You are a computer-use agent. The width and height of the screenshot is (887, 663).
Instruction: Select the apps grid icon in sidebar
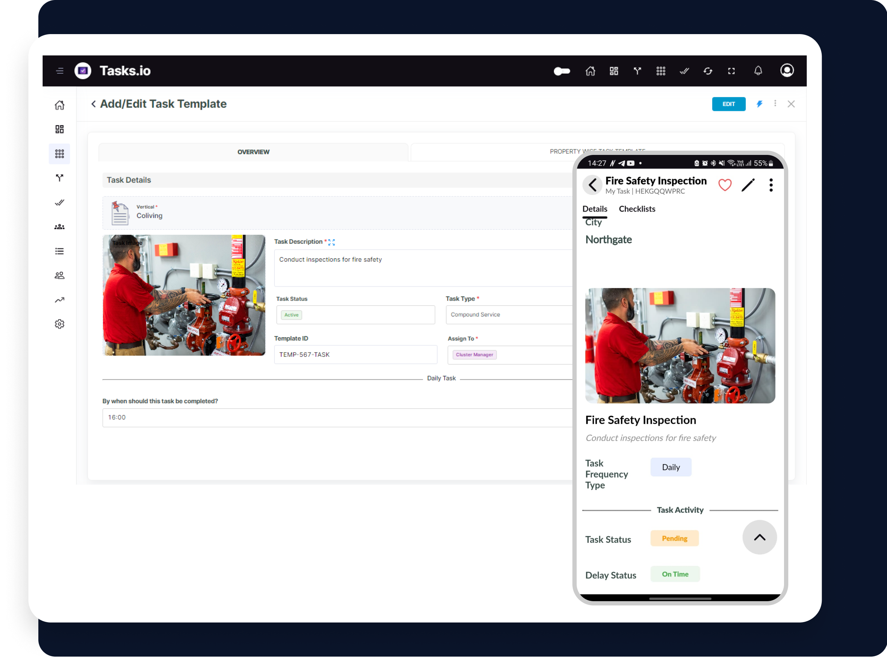click(x=59, y=154)
